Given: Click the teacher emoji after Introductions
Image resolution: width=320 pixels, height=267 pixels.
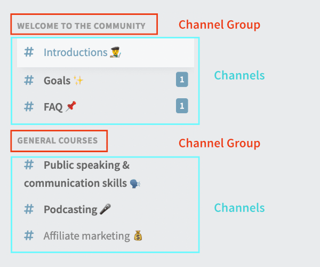Looking at the screenshot, I should pyautogui.click(x=116, y=52).
